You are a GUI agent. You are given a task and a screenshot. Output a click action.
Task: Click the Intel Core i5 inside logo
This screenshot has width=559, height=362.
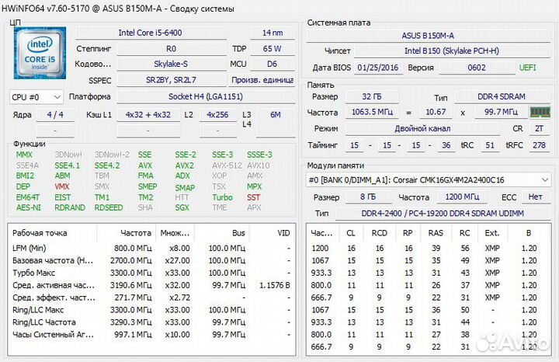tap(40, 53)
